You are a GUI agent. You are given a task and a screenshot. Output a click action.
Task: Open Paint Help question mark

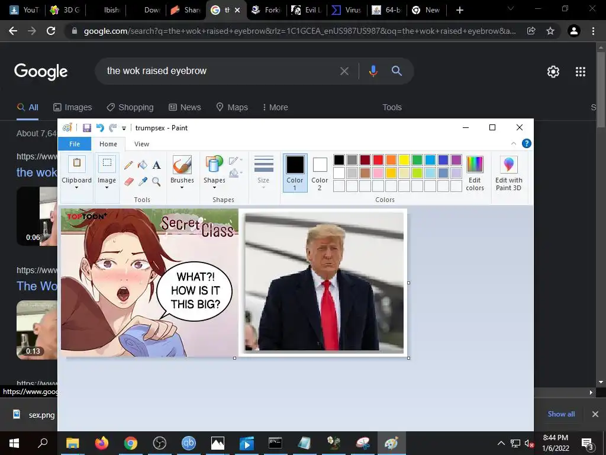[x=526, y=143]
